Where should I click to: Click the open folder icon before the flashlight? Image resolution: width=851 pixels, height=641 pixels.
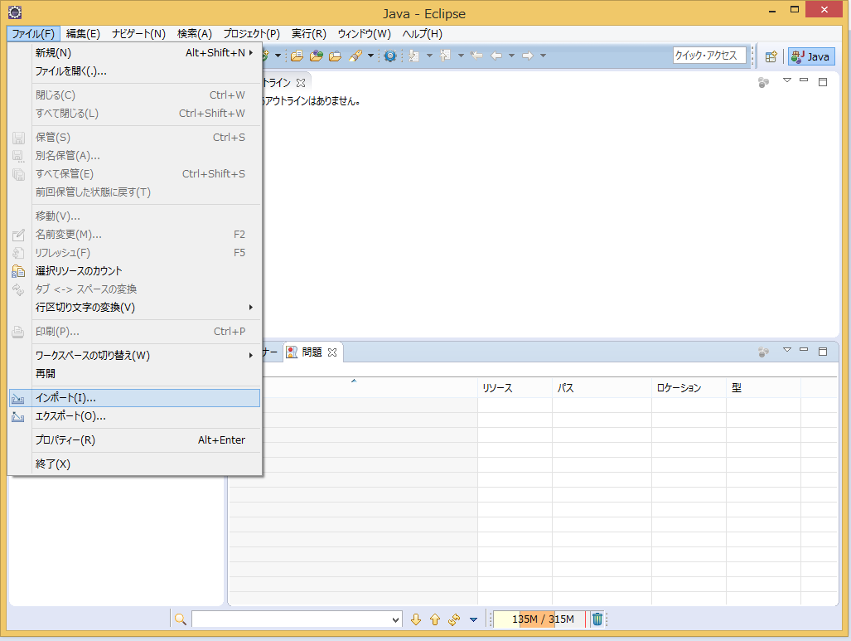(336, 56)
